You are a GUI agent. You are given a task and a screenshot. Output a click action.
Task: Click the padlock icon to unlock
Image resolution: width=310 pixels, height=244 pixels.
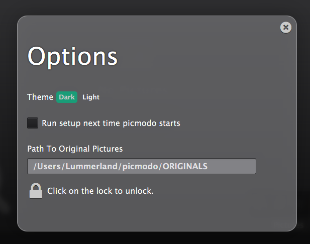36,191
